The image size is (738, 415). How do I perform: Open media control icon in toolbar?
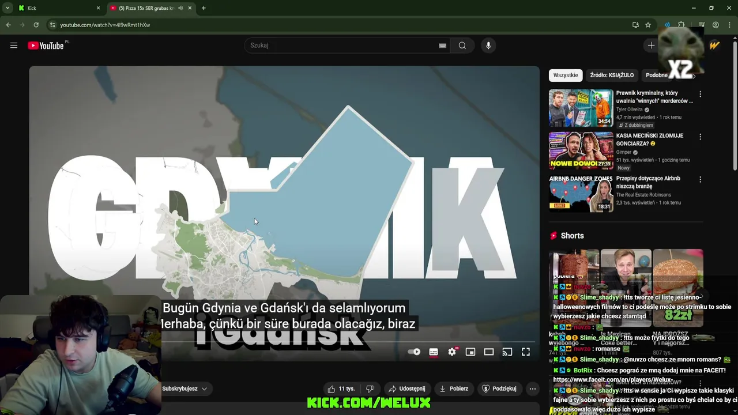coord(702,25)
